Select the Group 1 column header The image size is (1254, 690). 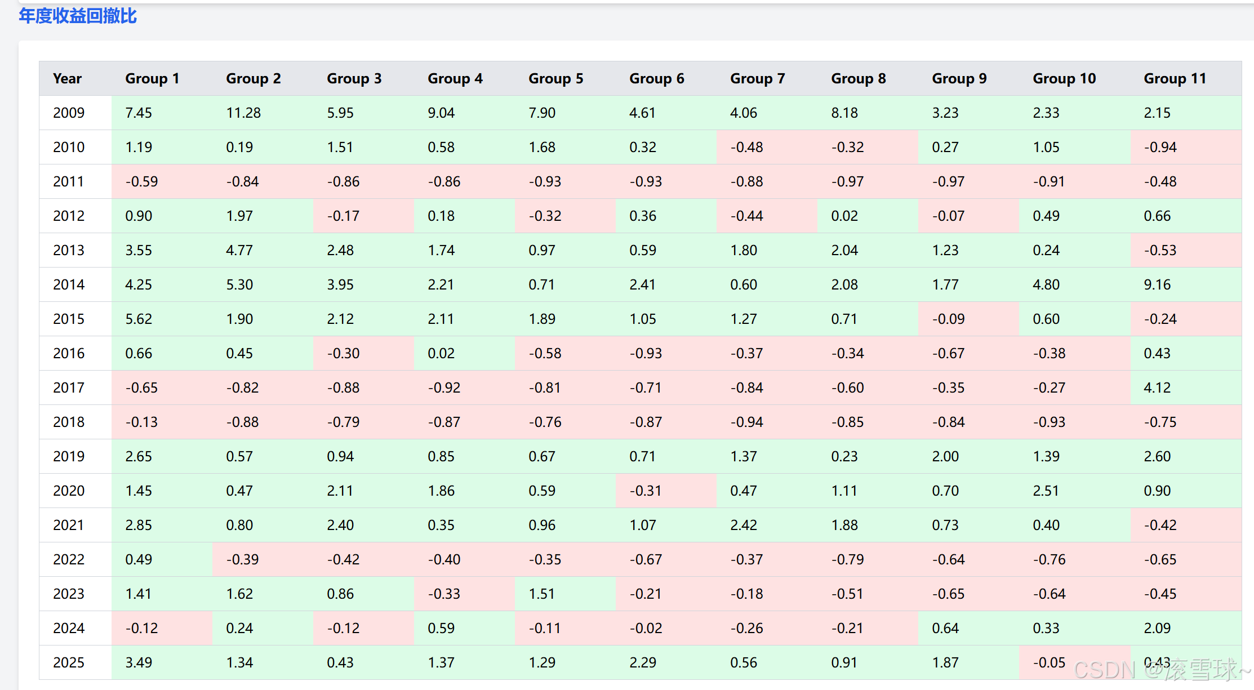[152, 78]
